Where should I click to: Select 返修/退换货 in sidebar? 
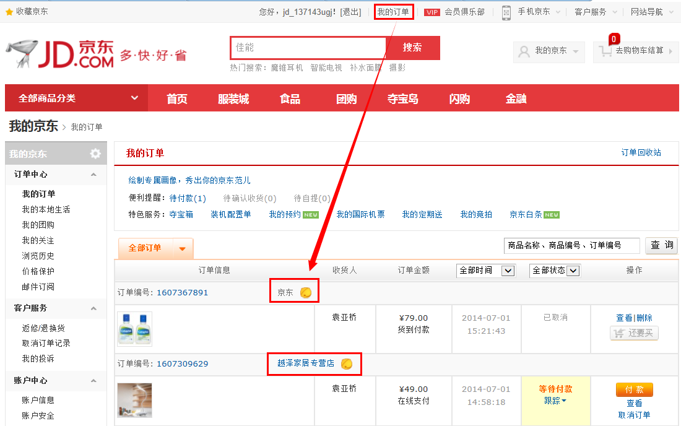pos(43,328)
